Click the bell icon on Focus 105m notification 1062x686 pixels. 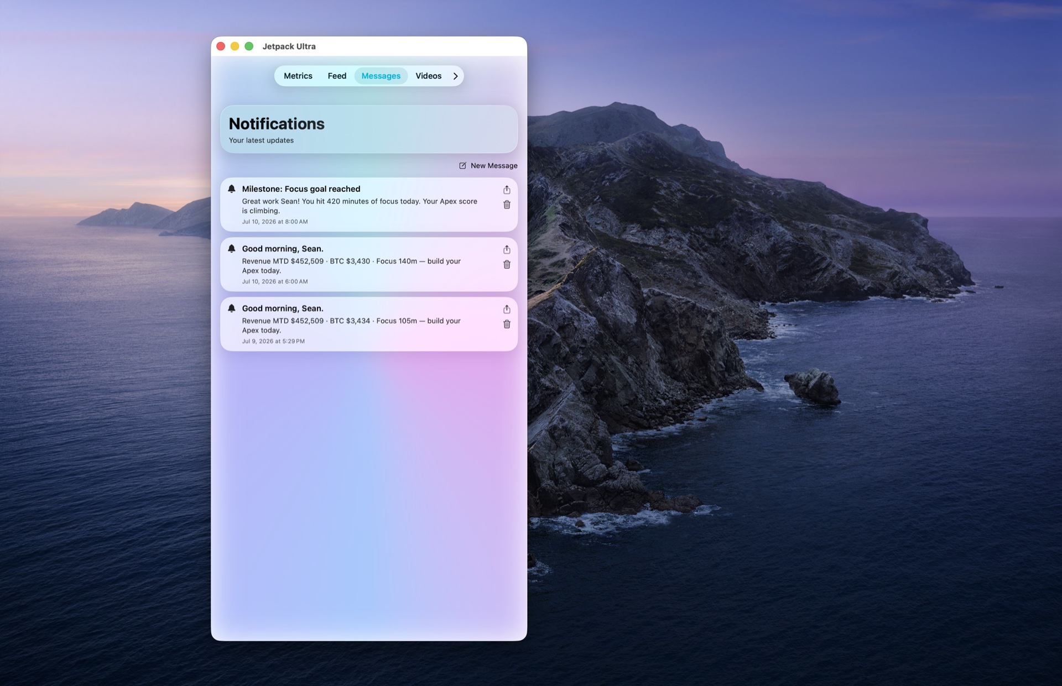point(232,308)
